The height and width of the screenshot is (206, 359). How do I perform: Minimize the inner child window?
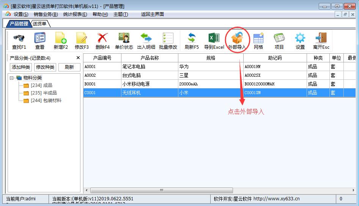[x=337, y=15]
